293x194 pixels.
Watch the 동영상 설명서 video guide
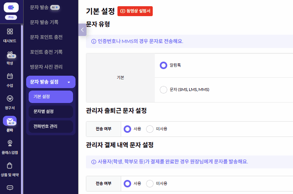pos(135,11)
